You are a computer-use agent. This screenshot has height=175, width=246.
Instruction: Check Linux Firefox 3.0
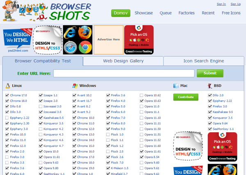coord(7,157)
